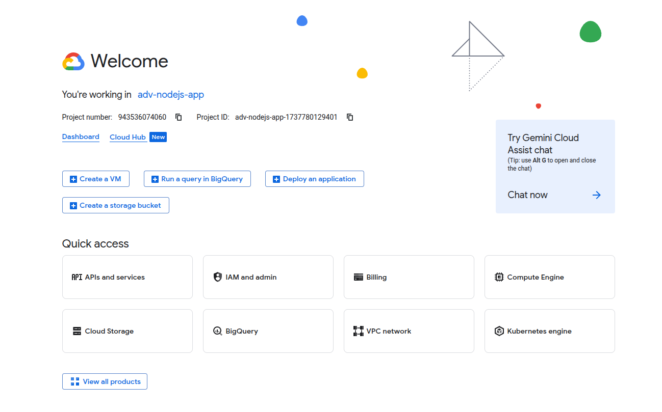
Task: Open the Billing card
Action: coord(409,277)
